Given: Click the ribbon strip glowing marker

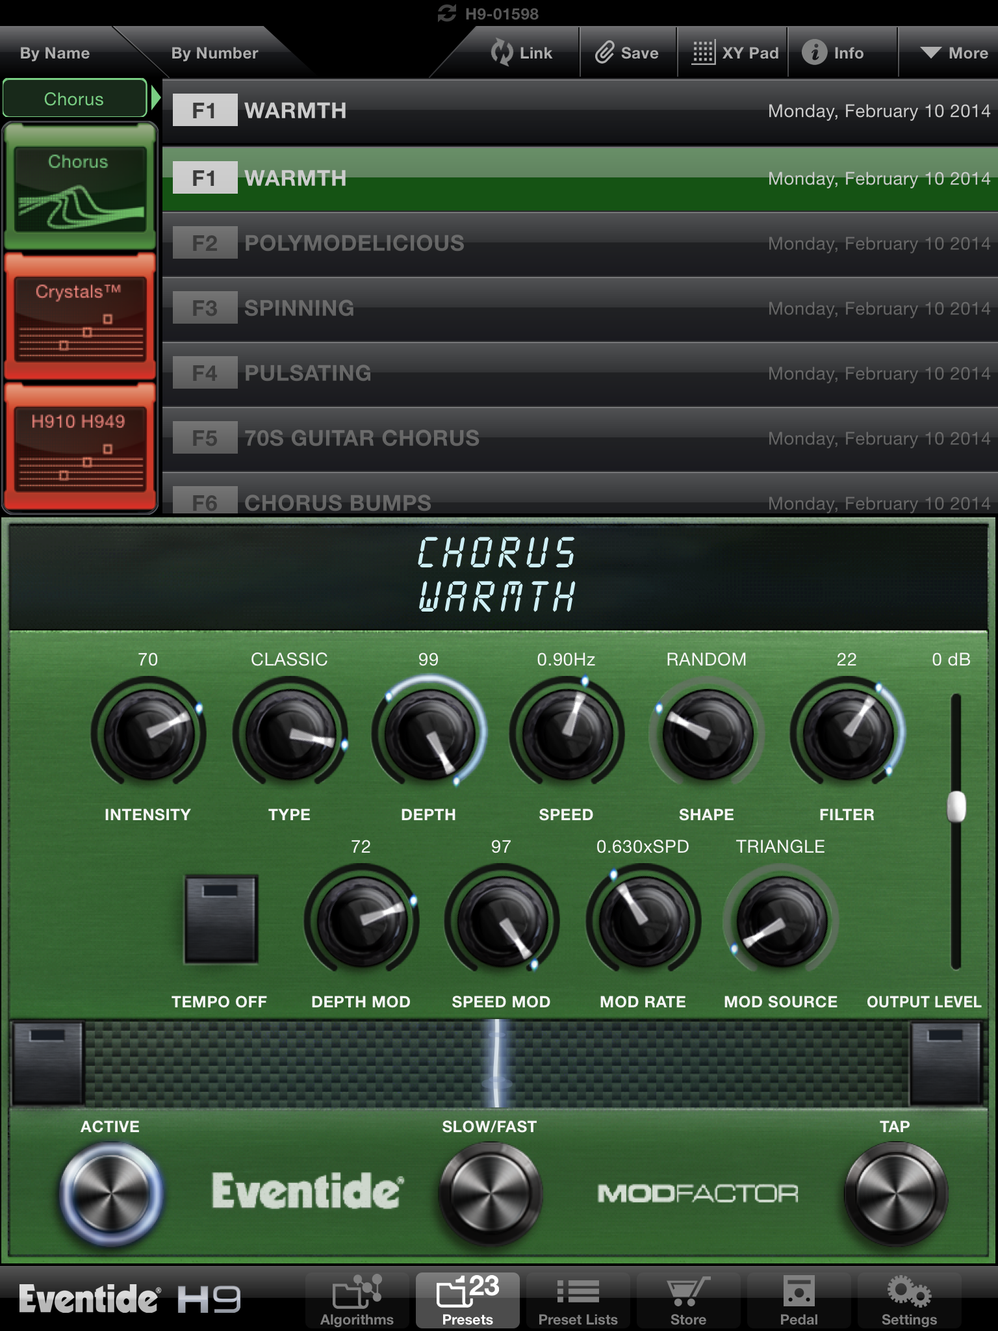Looking at the screenshot, I should pyautogui.click(x=497, y=1063).
